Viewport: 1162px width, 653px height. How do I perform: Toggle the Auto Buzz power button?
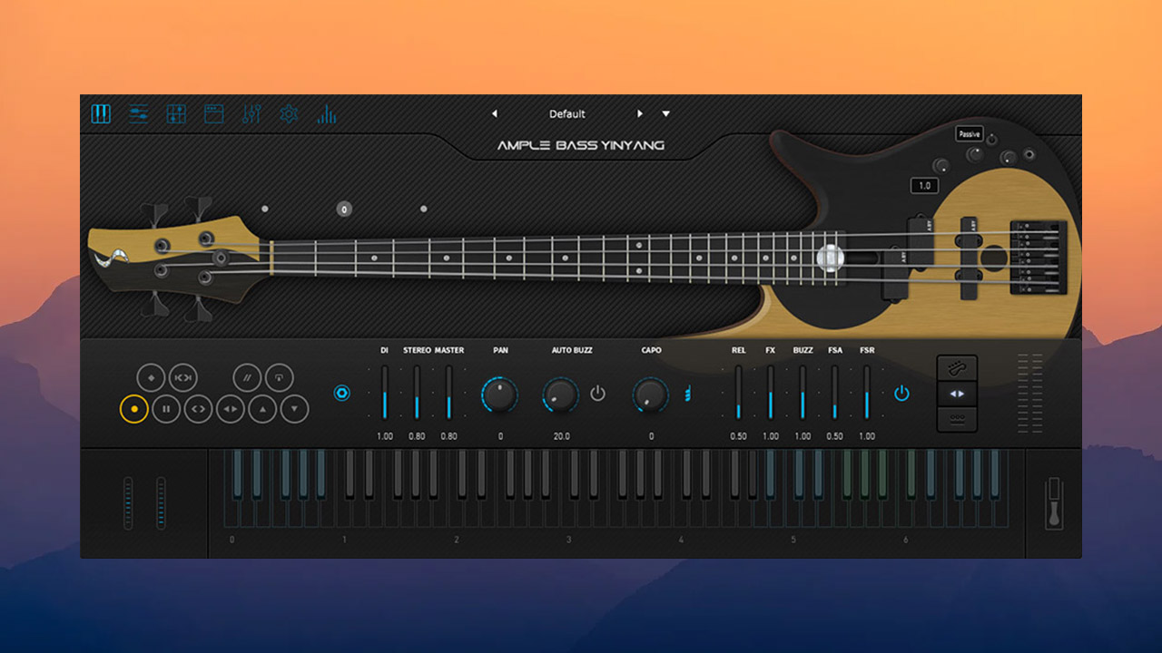coord(597,395)
